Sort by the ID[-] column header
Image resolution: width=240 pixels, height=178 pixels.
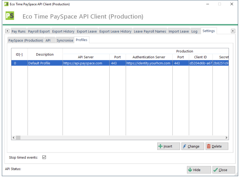19,54
